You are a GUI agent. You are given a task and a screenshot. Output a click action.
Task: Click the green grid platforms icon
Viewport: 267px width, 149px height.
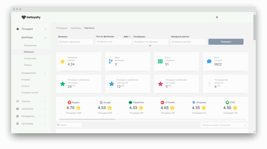click(x=160, y=62)
